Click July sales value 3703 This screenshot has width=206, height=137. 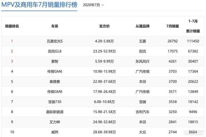(x=173, y=71)
